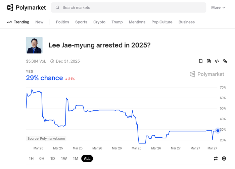This screenshot has width=235, height=169.
Task: Click Lee Jae-myung's profile thumbnail
Action: point(34,45)
